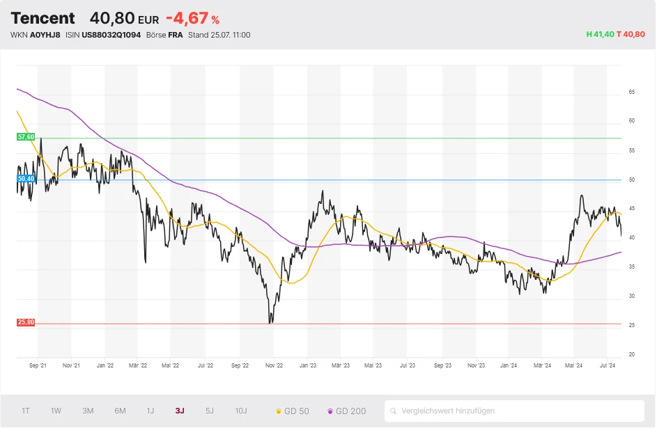Viewport: 657px width, 435px height.
Task: Switch to the 10J timeframe tab
Action: coord(240,411)
